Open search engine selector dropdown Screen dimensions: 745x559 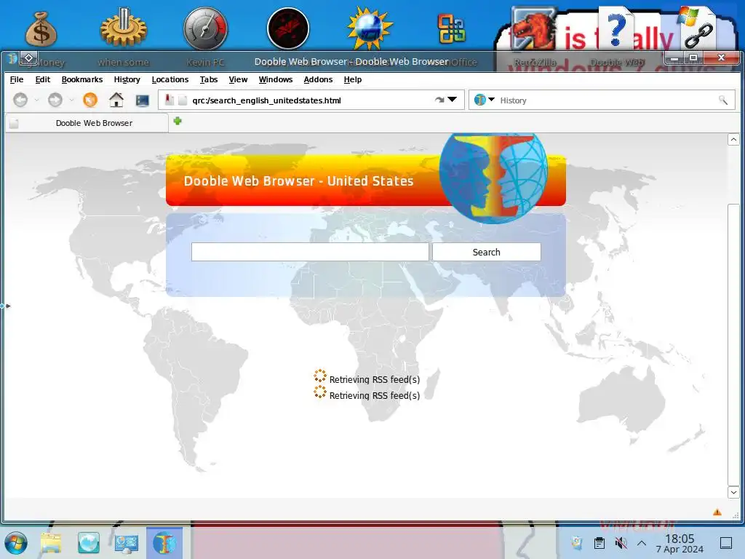[x=492, y=99]
